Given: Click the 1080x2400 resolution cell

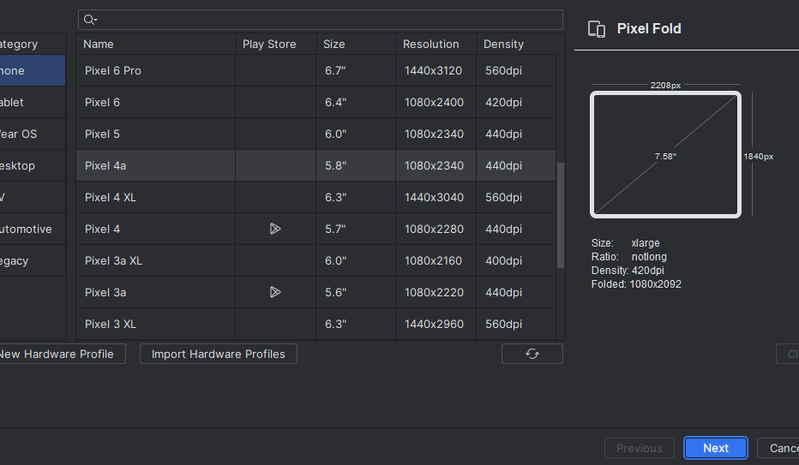Looking at the screenshot, I should coord(434,102).
